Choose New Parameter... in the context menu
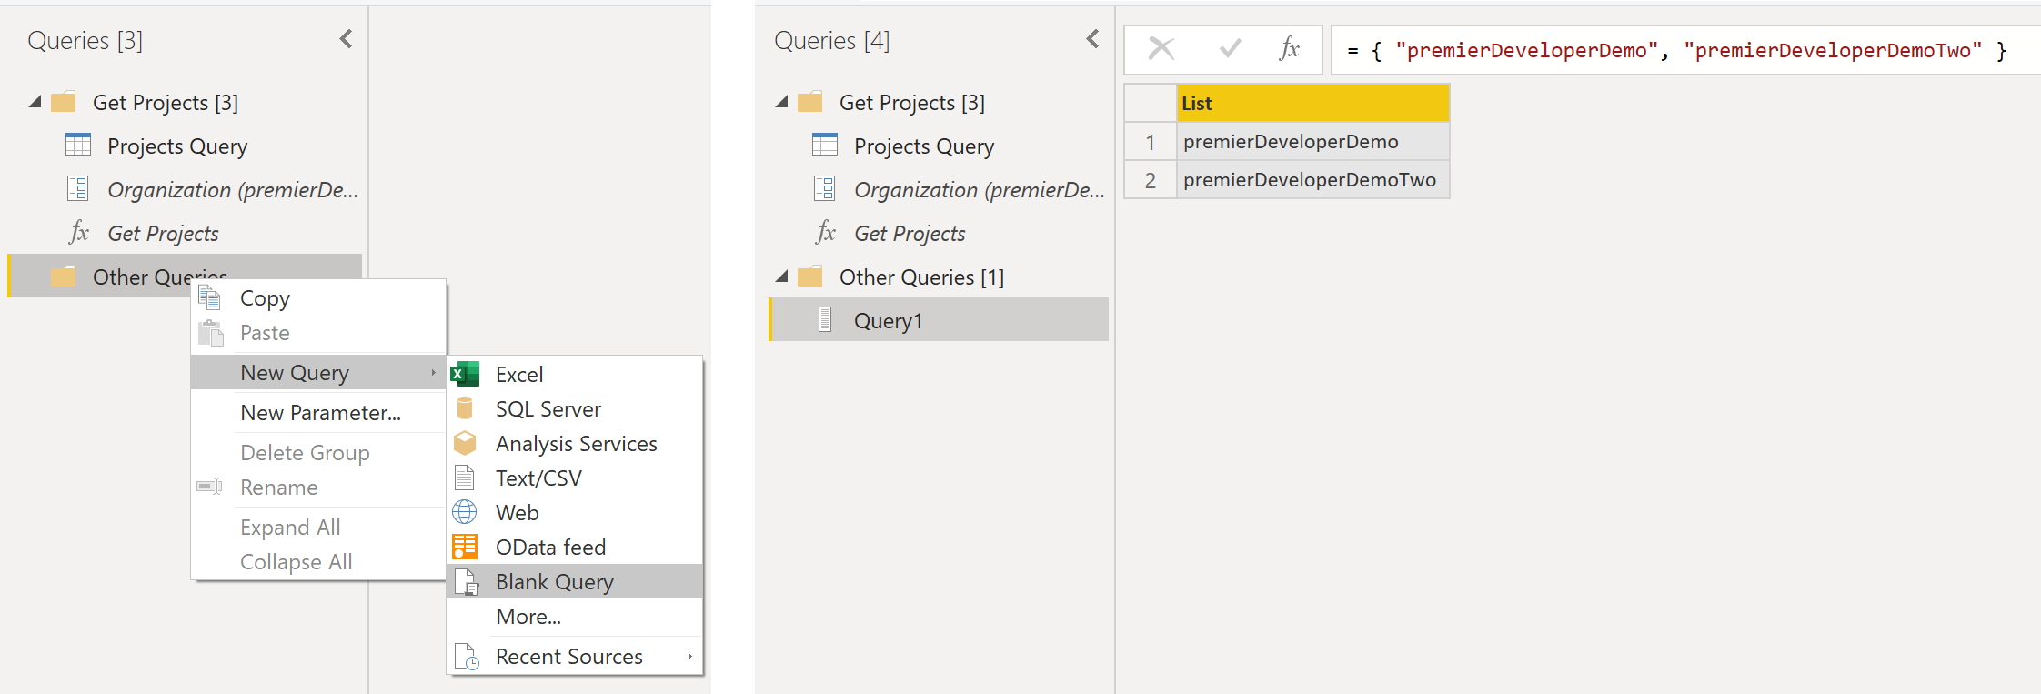The image size is (2041, 694). (320, 412)
